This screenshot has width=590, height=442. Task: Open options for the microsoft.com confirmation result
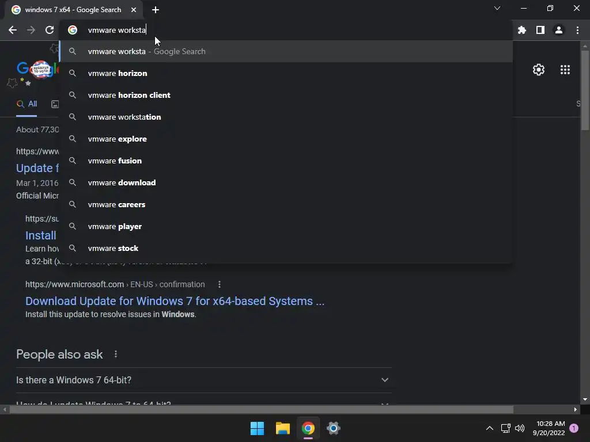tap(220, 284)
